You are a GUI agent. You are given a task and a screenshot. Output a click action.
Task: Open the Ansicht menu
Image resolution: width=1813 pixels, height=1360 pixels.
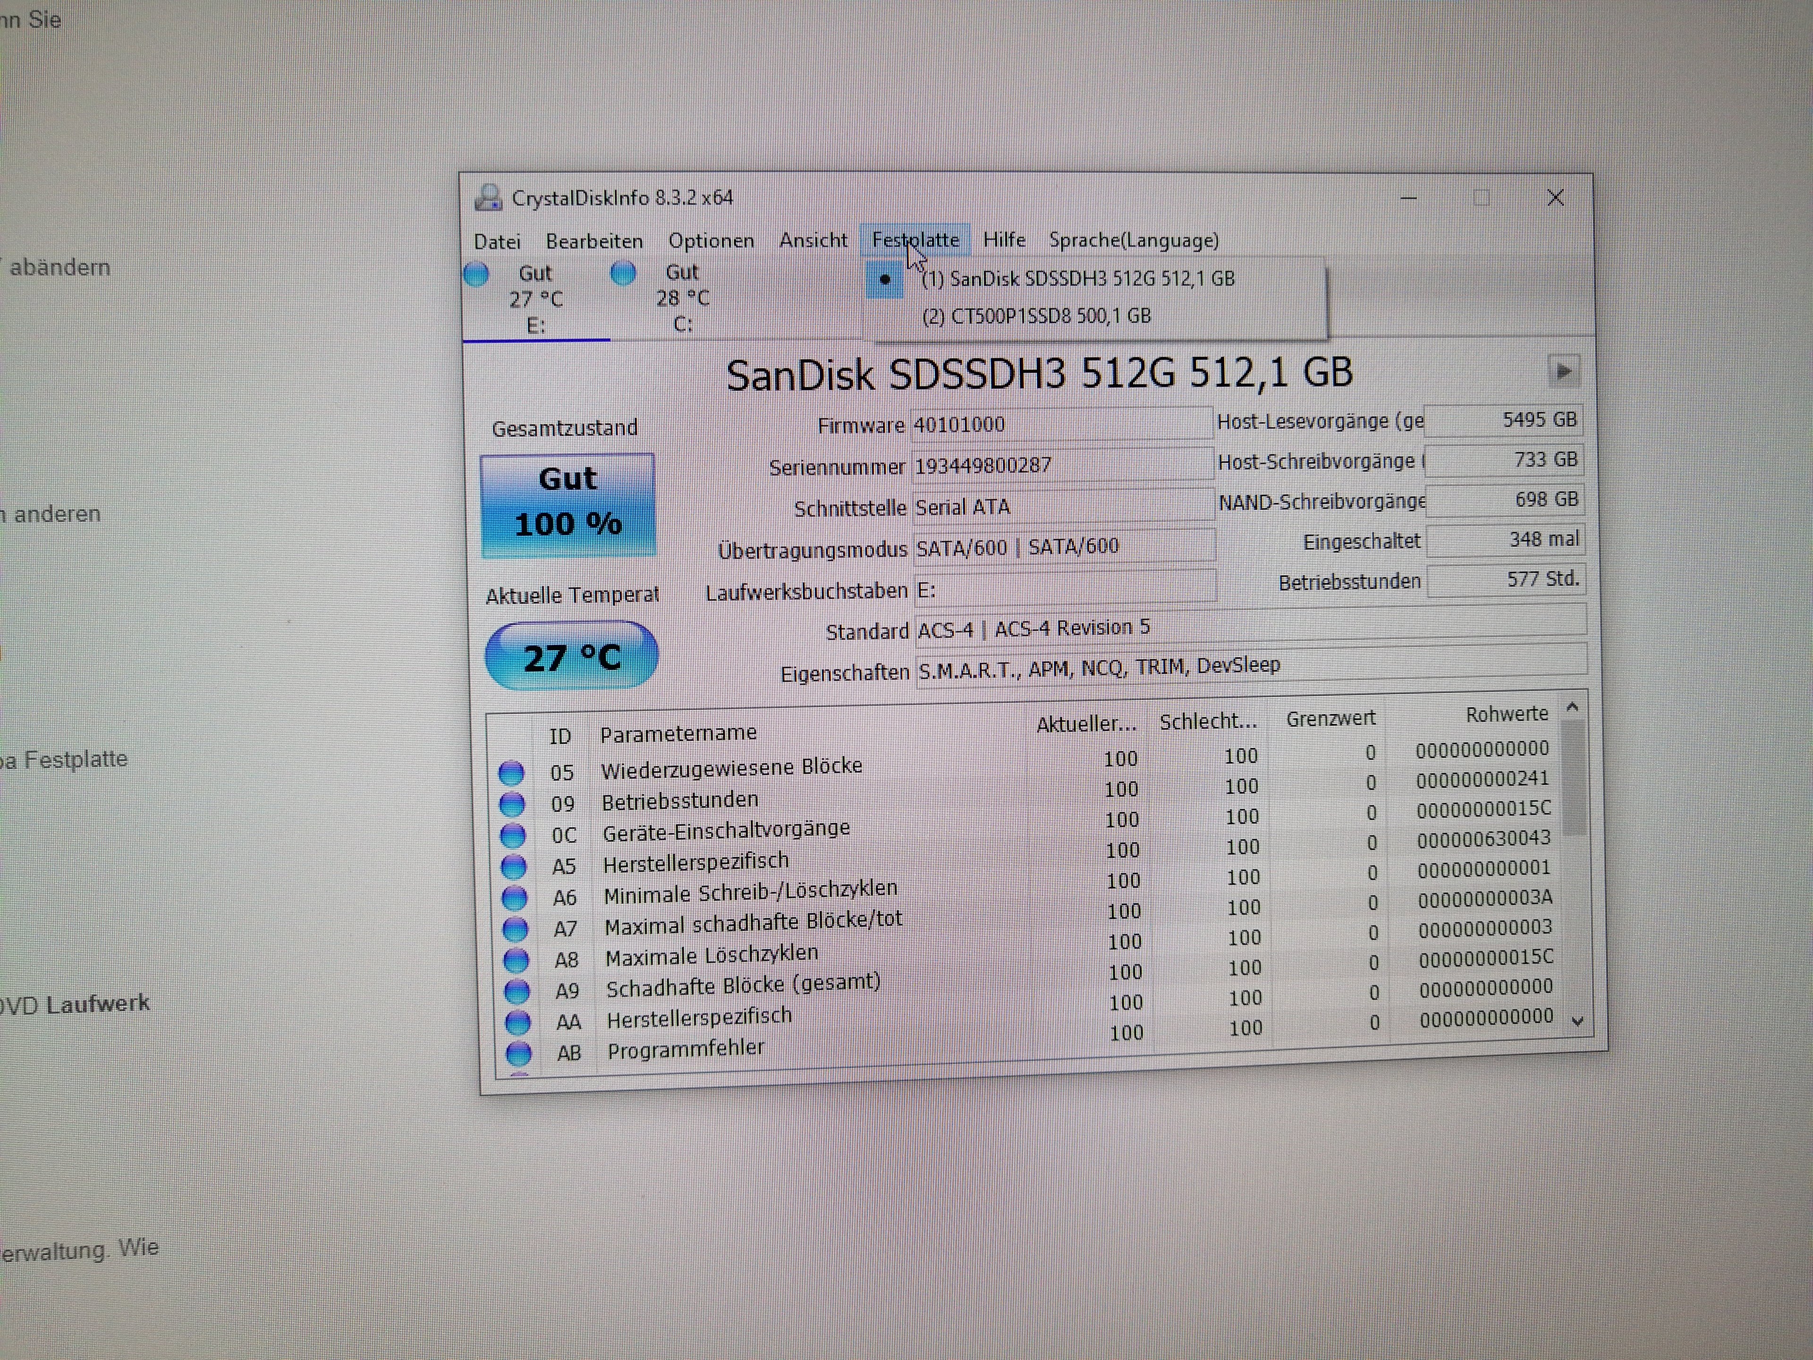pyautogui.click(x=813, y=240)
